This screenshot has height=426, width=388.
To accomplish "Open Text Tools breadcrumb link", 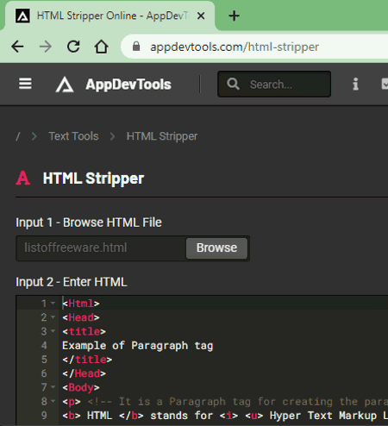I will coord(73,136).
